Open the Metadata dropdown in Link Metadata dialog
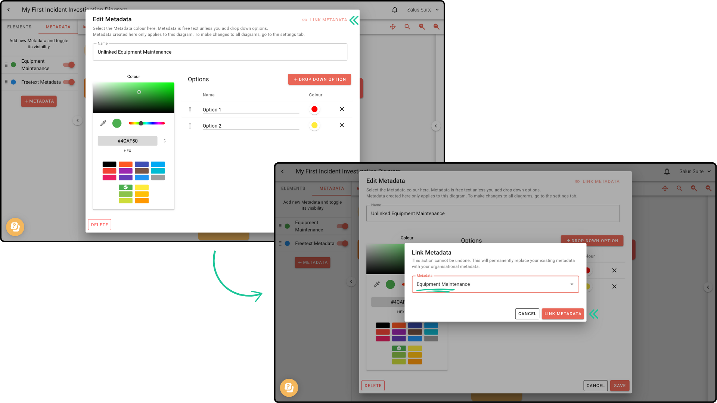717x403 pixels. pyautogui.click(x=495, y=284)
